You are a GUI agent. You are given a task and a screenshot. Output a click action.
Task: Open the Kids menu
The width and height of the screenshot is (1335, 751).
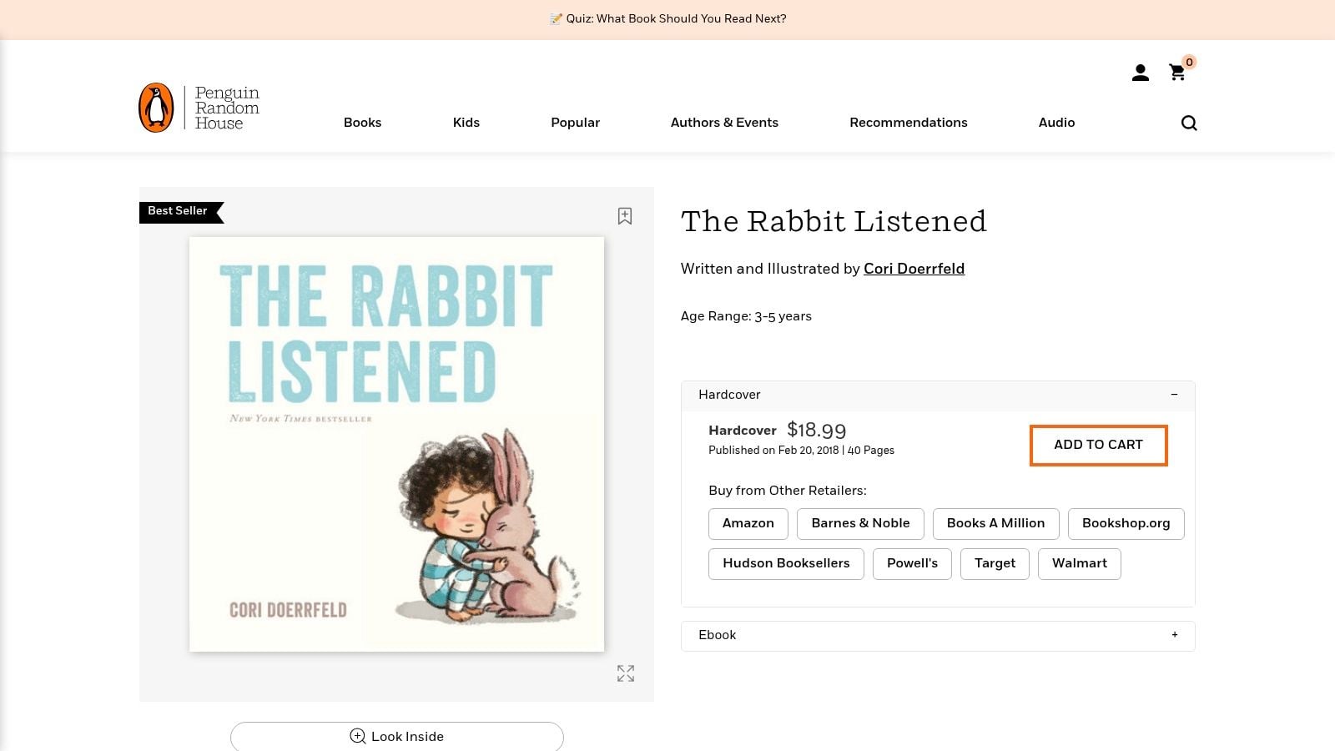tap(466, 123)
